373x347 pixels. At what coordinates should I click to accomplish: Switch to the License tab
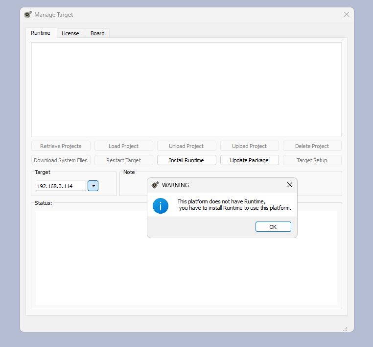[70, 33]
